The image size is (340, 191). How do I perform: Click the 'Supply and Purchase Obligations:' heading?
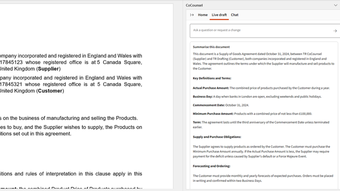point(217,137)
